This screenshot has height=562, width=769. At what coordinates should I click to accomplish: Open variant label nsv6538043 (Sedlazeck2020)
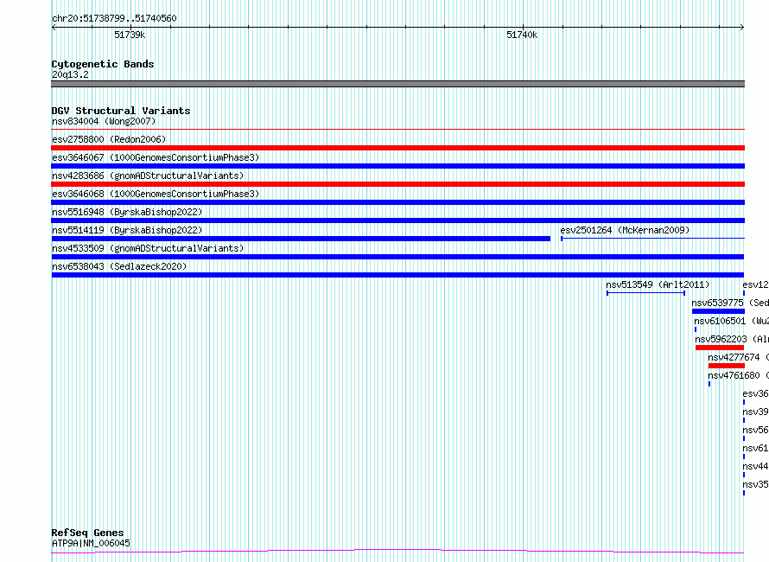point(119,266)
